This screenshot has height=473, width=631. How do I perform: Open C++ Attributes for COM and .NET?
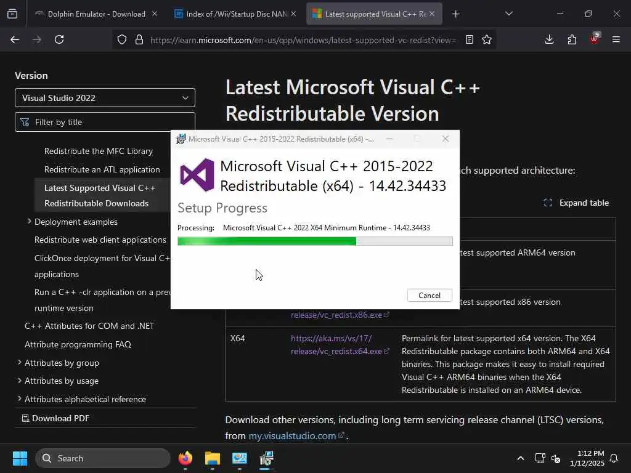89,326
